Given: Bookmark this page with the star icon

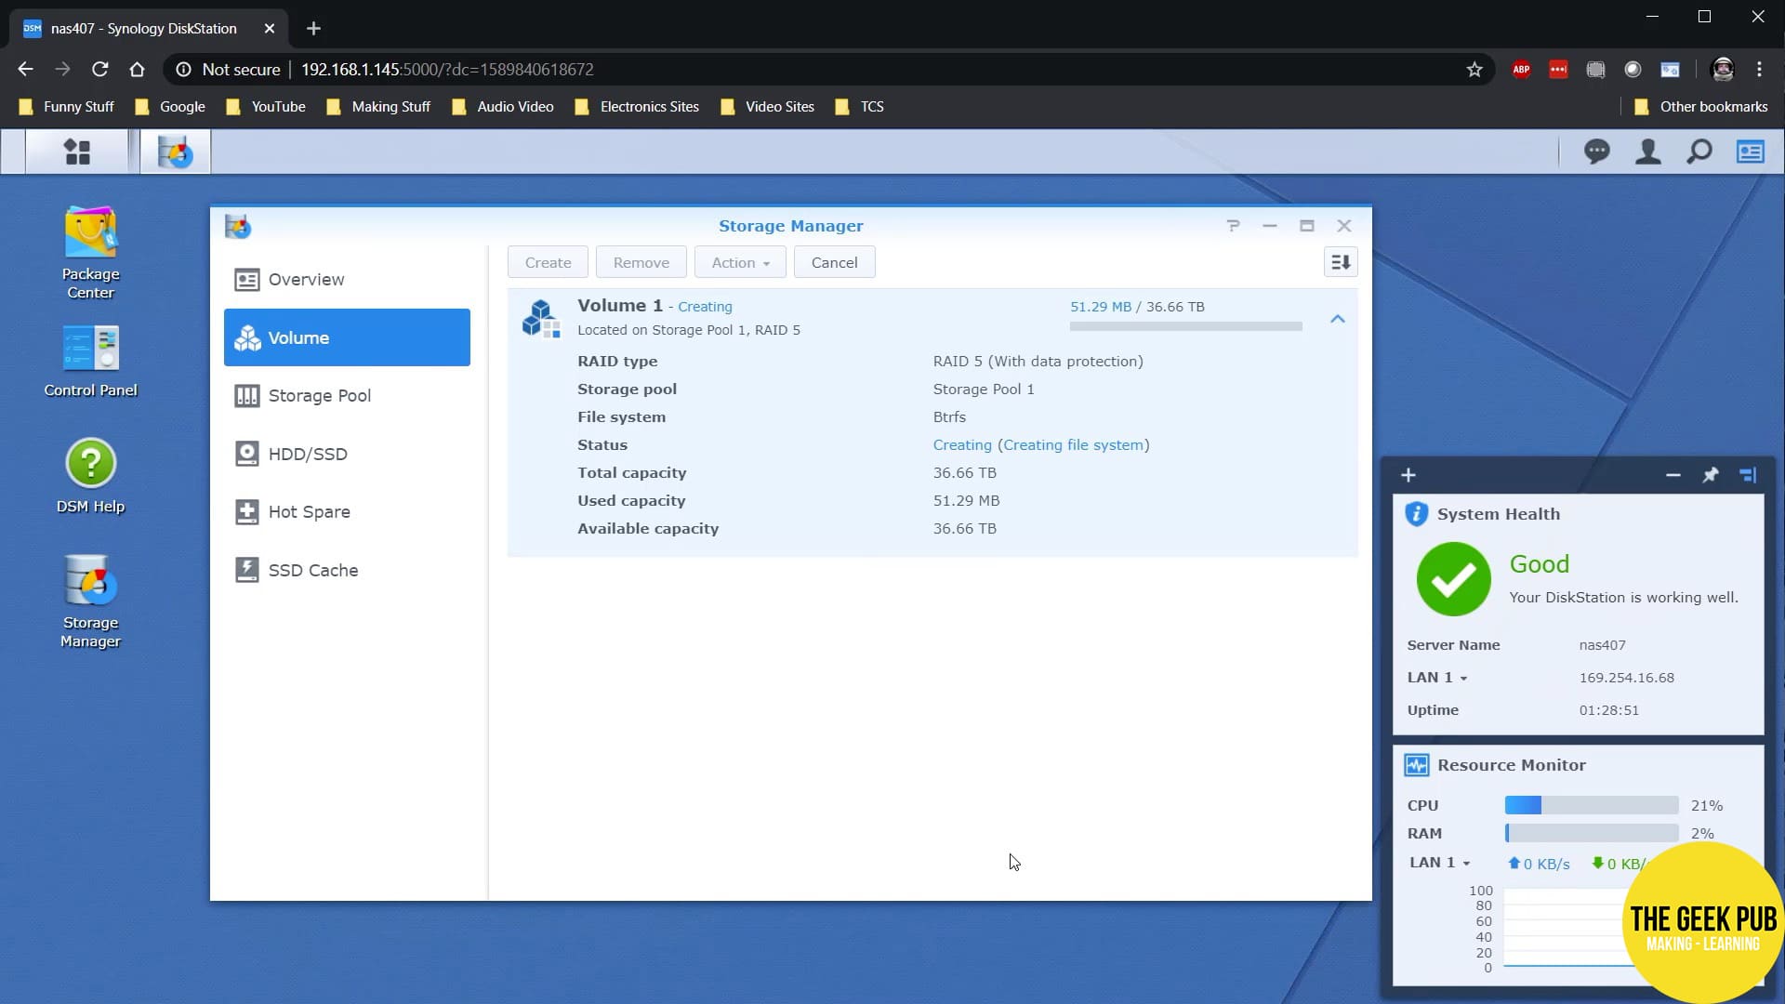Looking at the screenshot, I should (1474, 70).
